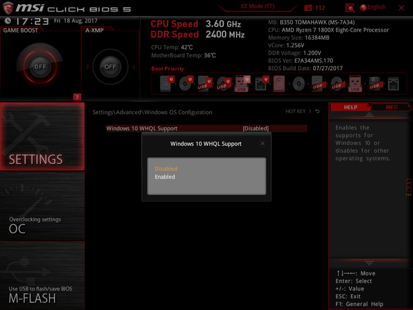Select the red-highlighted legacy hard disk boot icon
The width and height of the screenshot is (413, 310).
tap(279, 84)
